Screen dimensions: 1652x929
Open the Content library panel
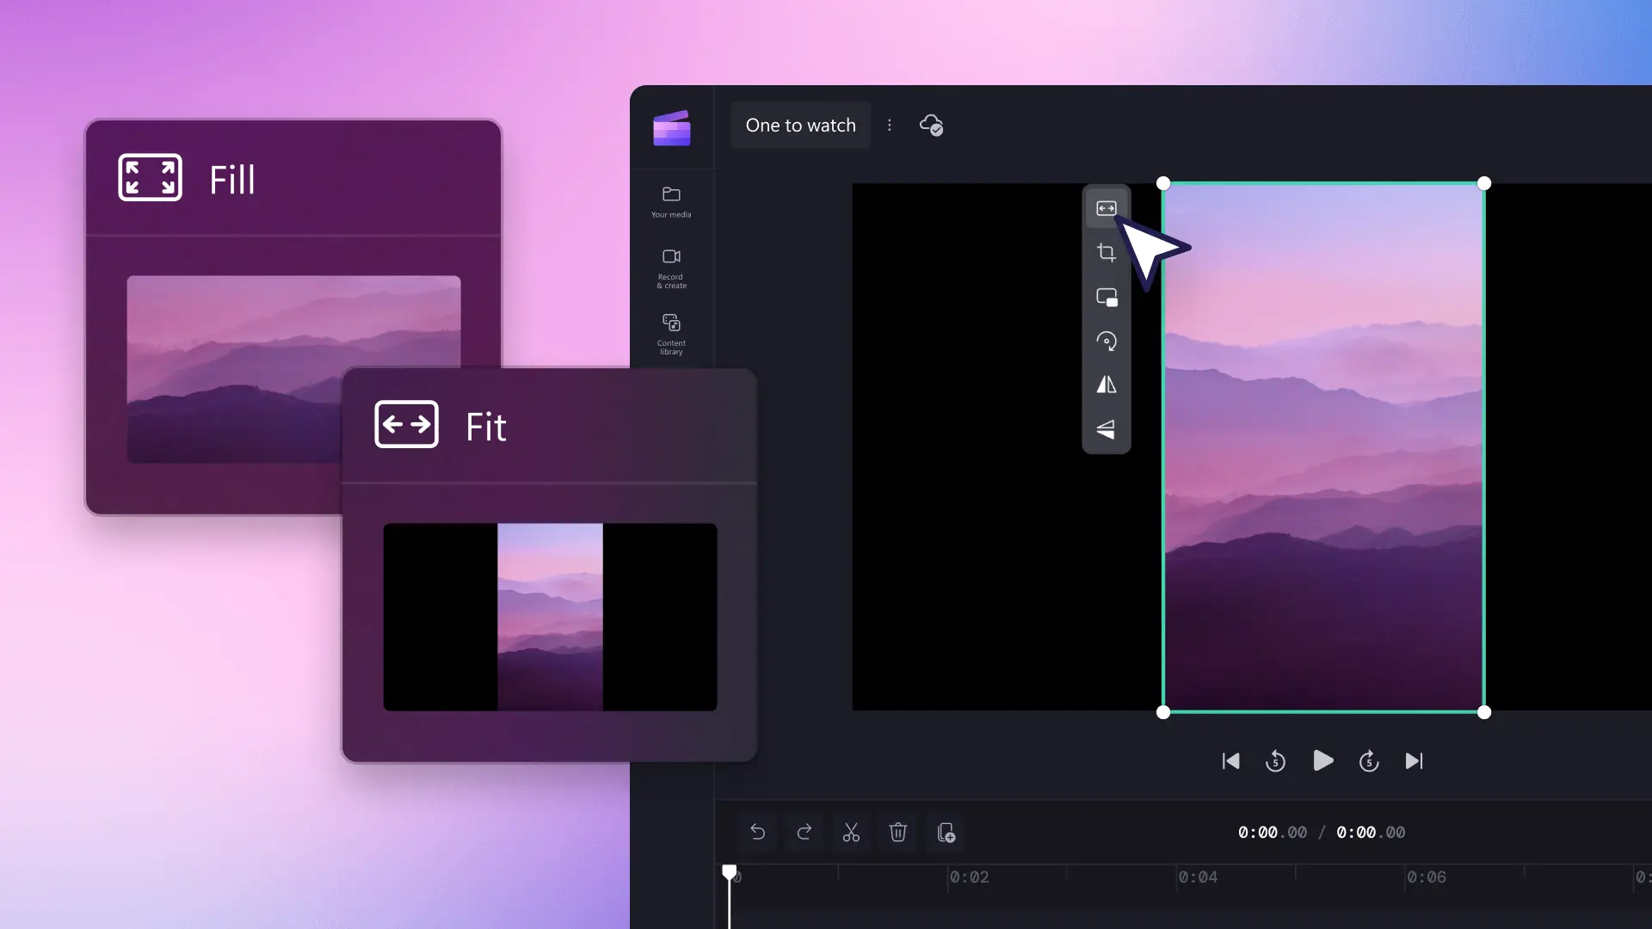pos(670,332)
